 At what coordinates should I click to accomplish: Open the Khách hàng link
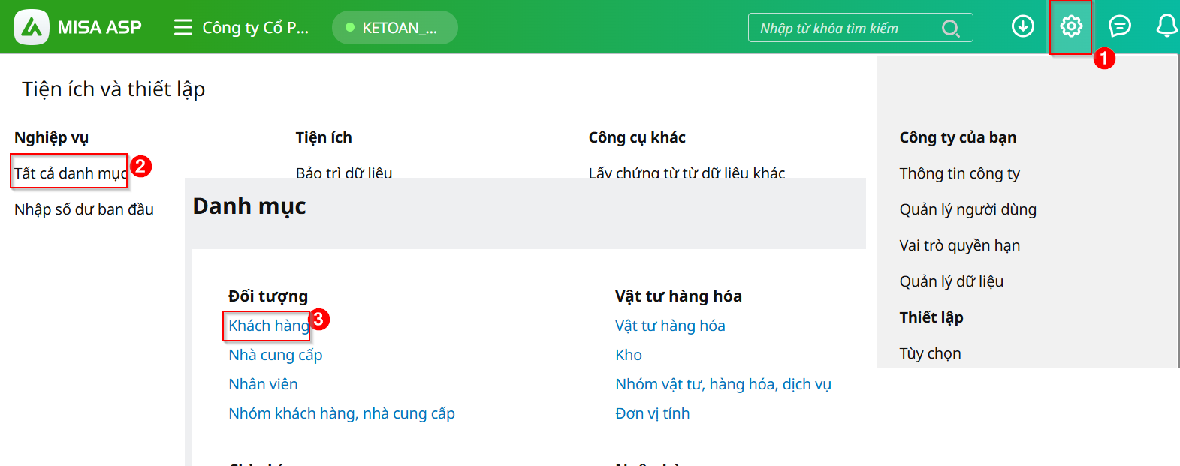coord(268,326)
